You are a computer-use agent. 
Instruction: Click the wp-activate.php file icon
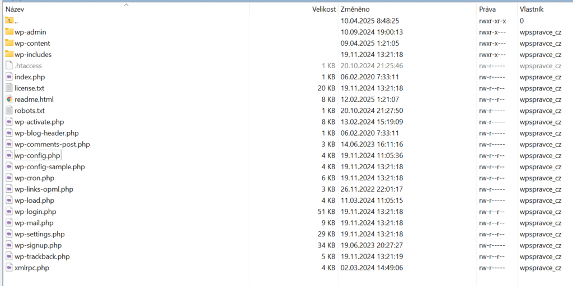coord(9,122)
